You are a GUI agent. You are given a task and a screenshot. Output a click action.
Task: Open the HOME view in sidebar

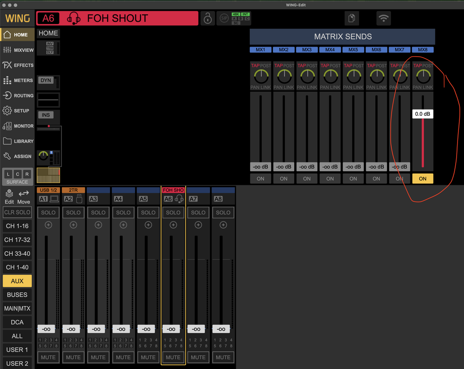(17, 35)
